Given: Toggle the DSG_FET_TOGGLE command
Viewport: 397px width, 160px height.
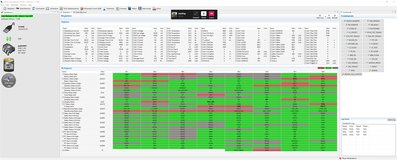Looking at the screenshot, I should pos(374,36).
